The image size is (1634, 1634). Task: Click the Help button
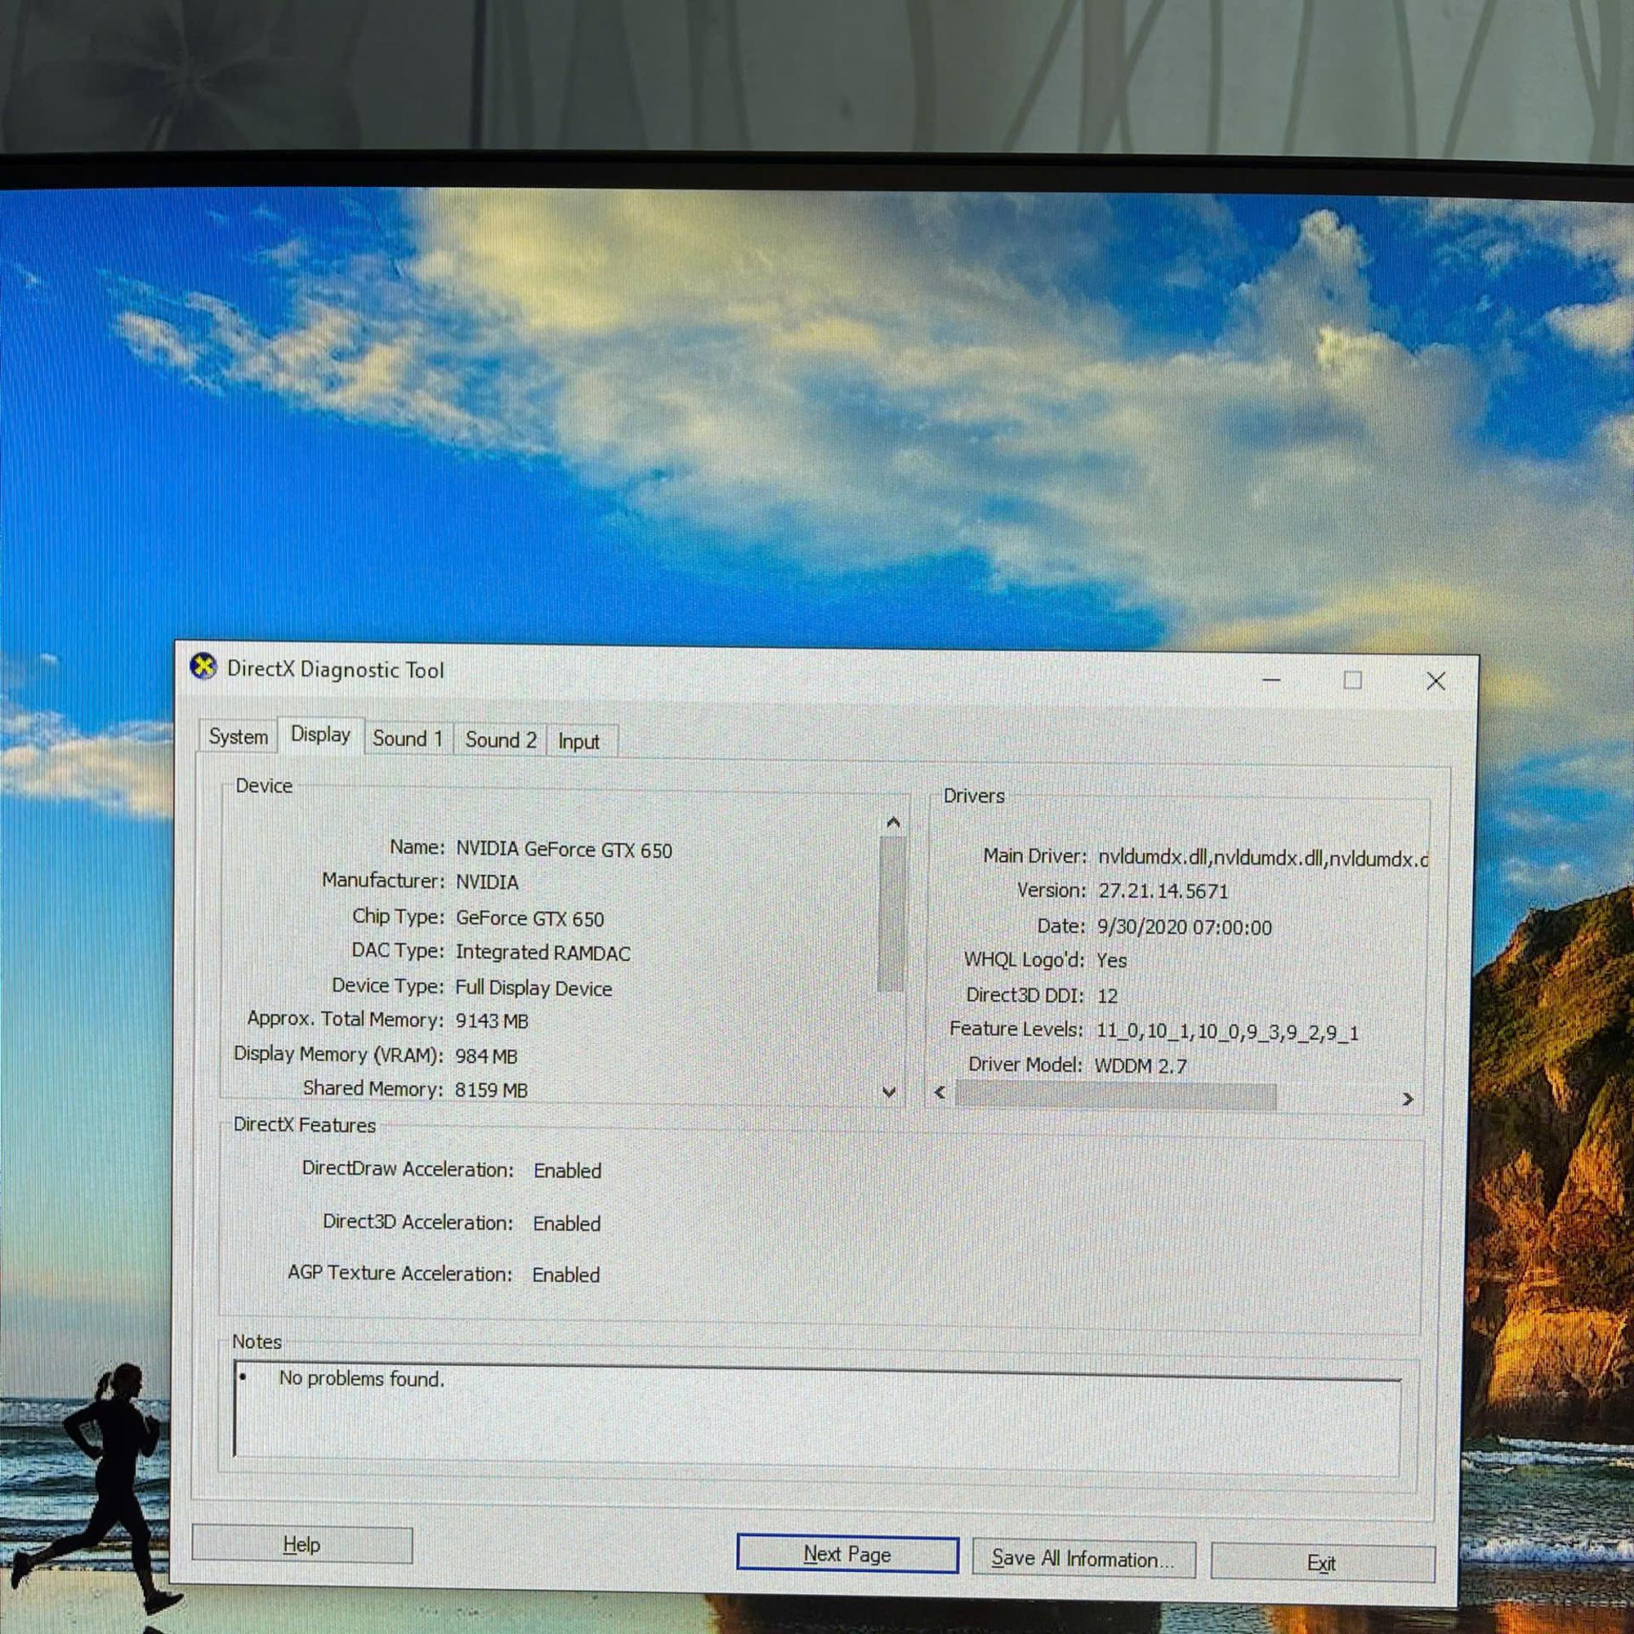(301, 1544)
